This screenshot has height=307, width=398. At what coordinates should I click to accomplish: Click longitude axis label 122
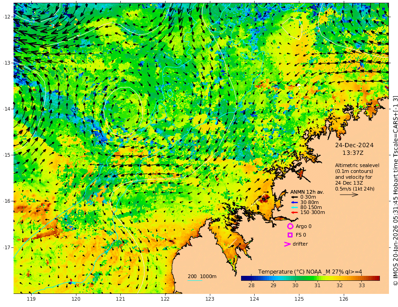click(165, 299)
